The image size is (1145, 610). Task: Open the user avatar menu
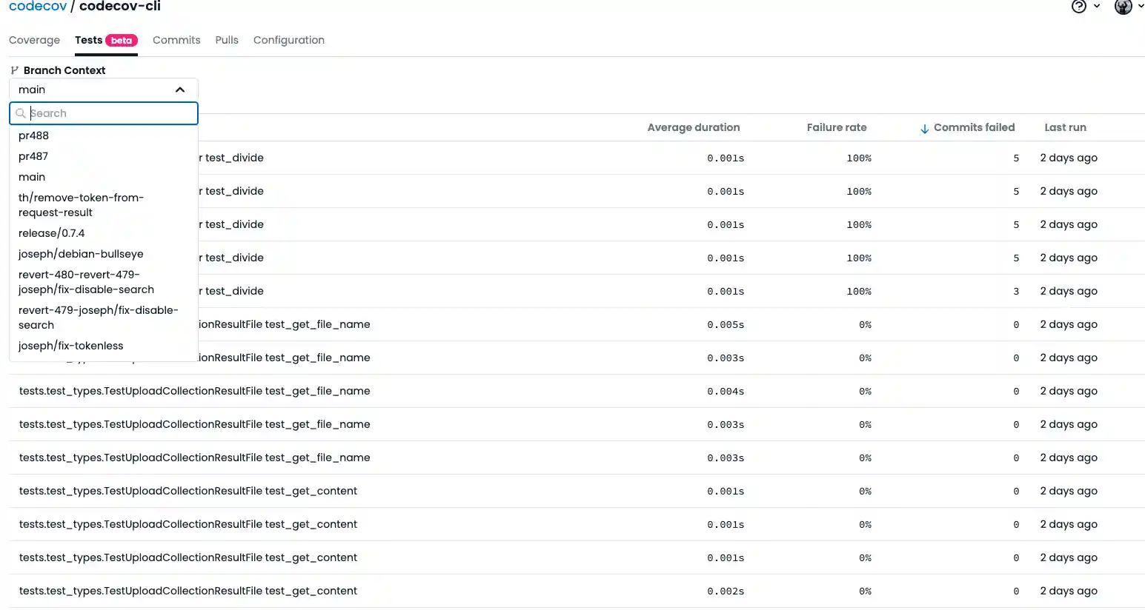[x=1124, y=7]
